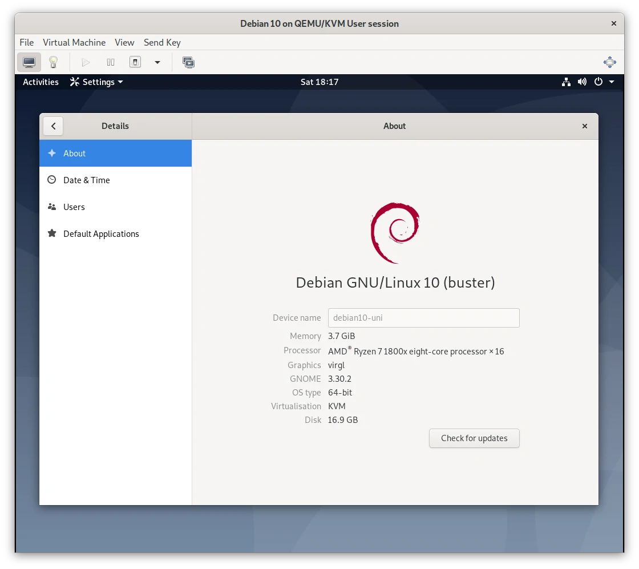
Task: Go back from Details panel
Action: (54, 126)
